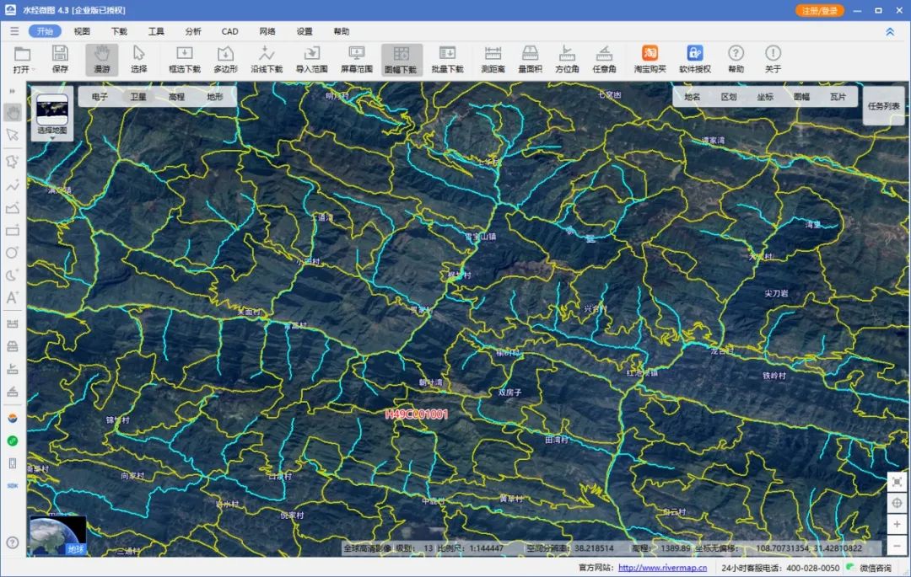
Task: Select left sidebar arrow pointer tool
Action: (12, 135)
